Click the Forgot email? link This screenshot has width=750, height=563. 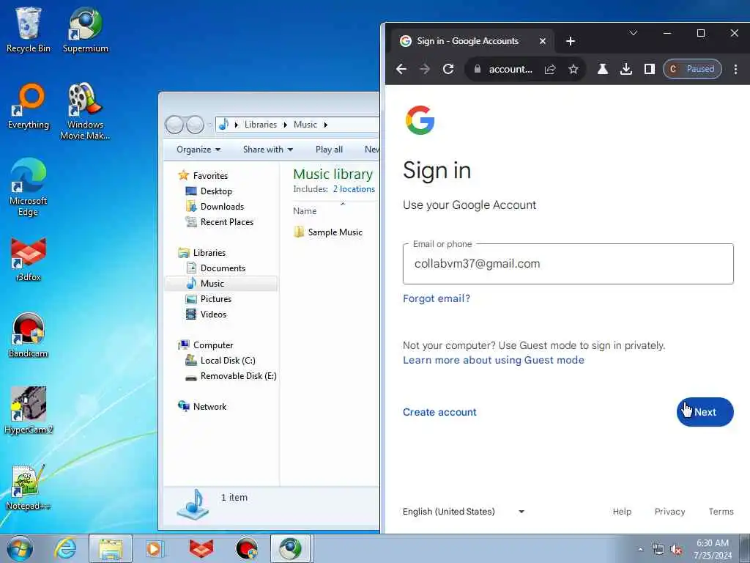point(437,299)
